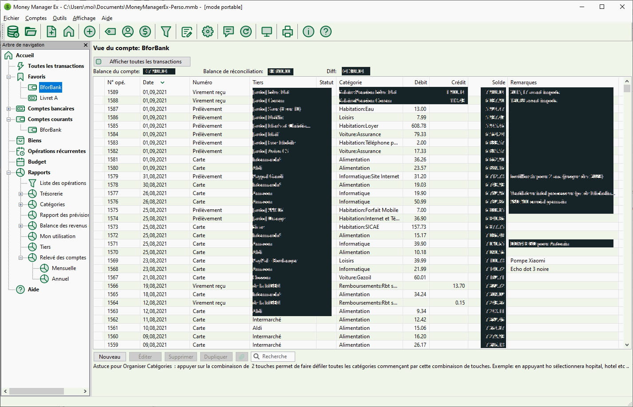Expand the Trésorerie report node
The width and height of the screenshot is (633, 407).
click(x=20, y=194)
